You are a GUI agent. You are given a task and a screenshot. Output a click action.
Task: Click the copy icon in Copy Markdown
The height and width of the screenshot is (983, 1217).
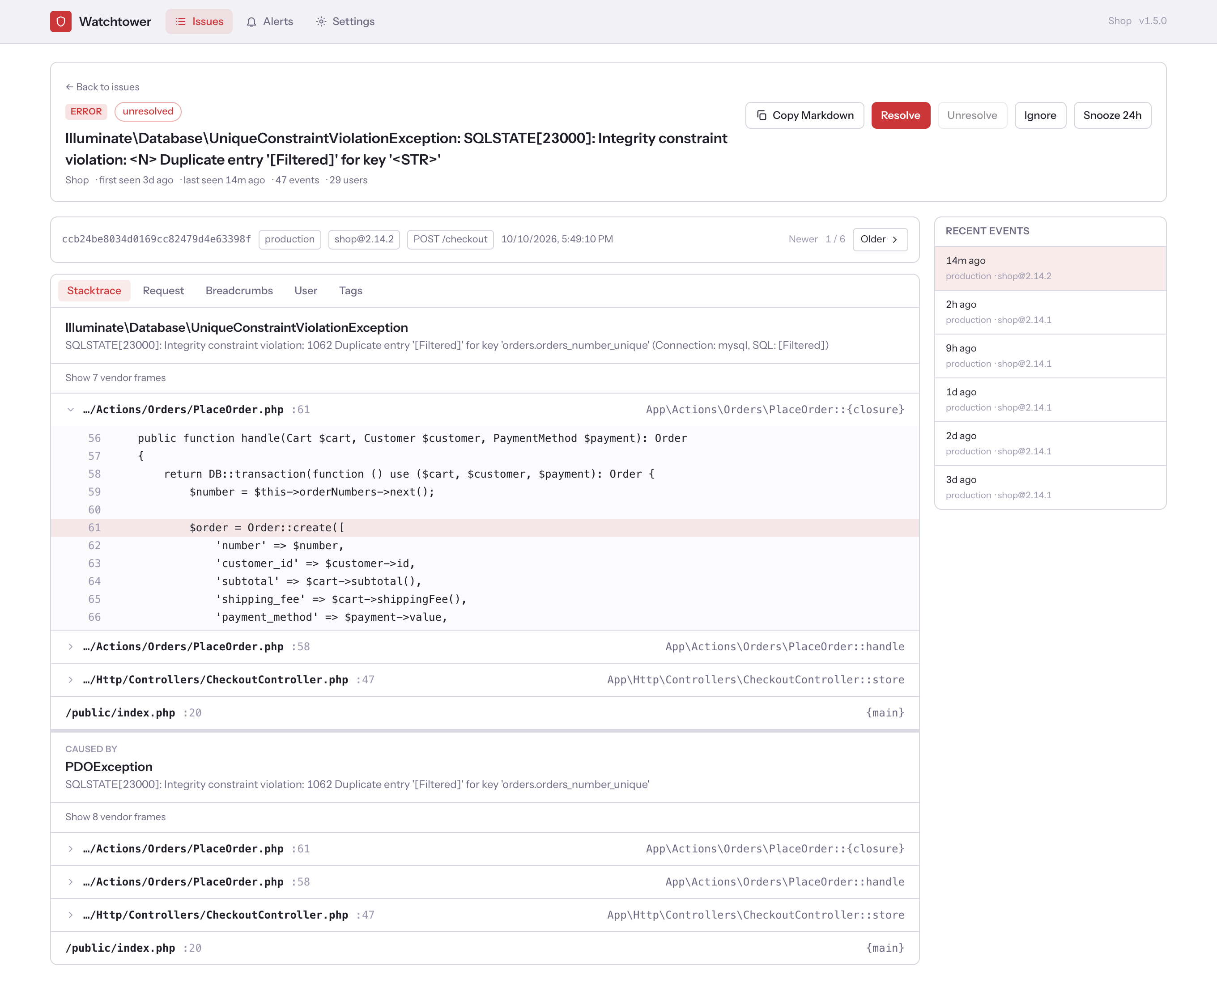pos(762,115)
